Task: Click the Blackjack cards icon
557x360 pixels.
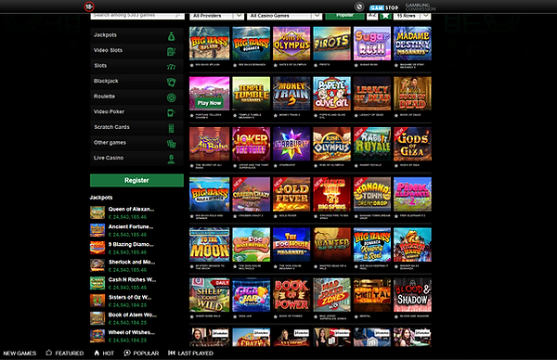Action: 171,82
